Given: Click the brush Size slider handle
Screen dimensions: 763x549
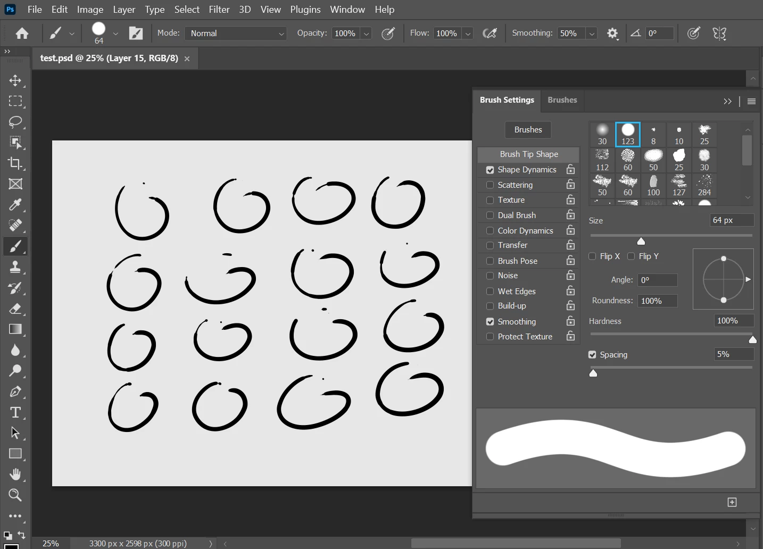Looking at the screenshot, I should [x=641, y=241].
